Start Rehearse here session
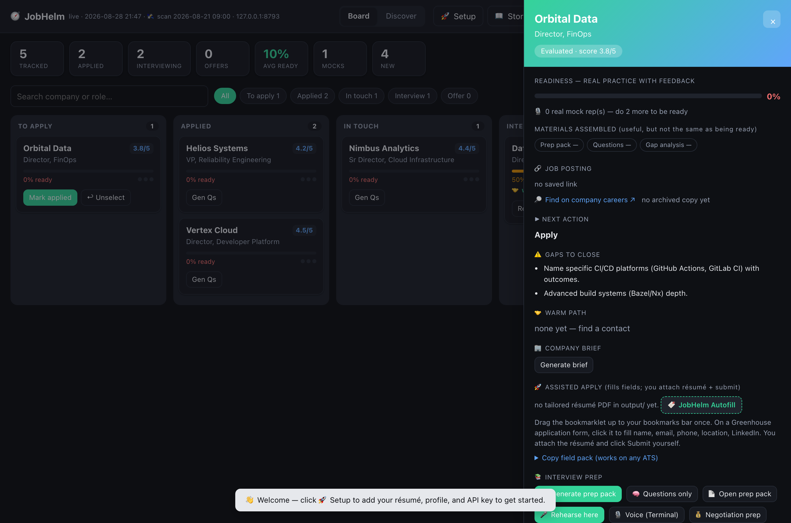791x523 pixels. pyautogui.click(x=569, y=515)
